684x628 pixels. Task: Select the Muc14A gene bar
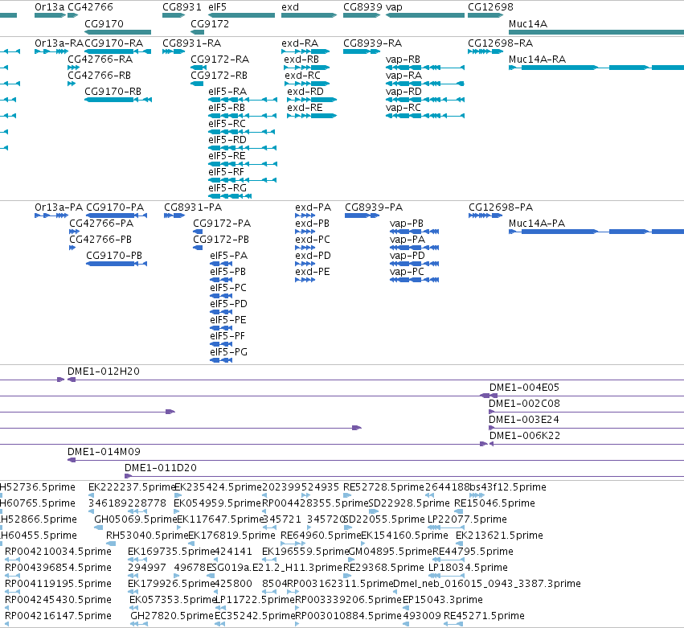pyautogui.click(x=596, y=32)
